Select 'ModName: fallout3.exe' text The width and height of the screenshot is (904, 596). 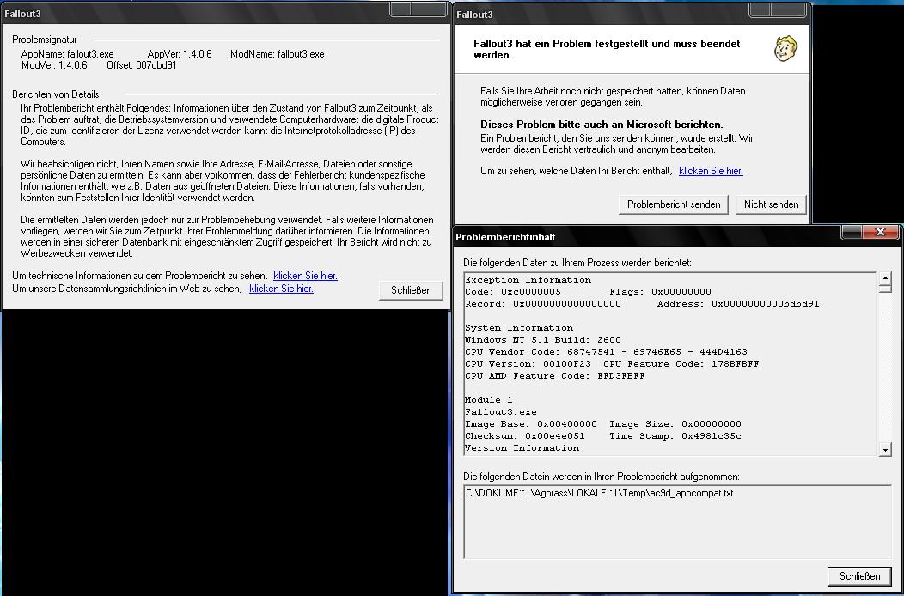click(x=278, y=54)
